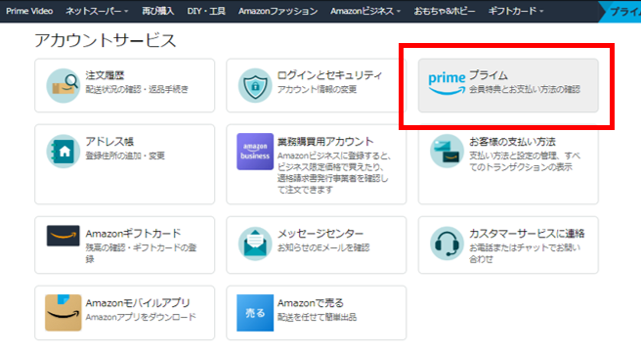Click the address book house icon
Screen dimensions: 641x354
[63, 151]
